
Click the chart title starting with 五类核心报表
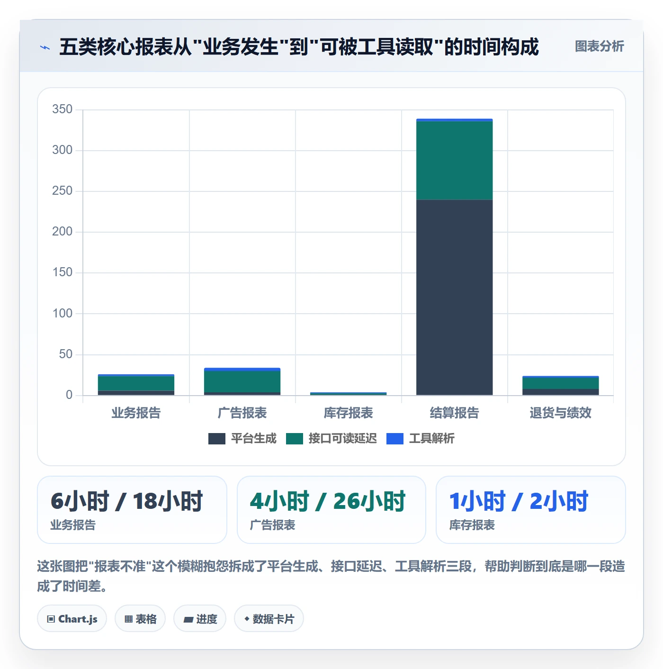pyautogui.click(x=299, y=47)
